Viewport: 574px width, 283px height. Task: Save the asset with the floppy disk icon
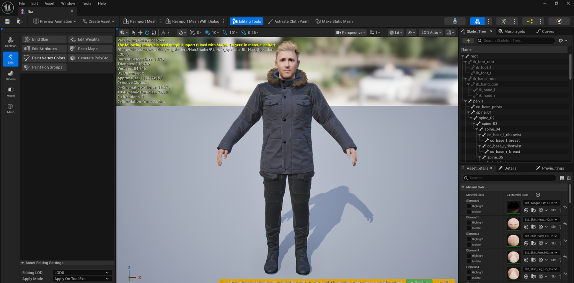point(7,21)
